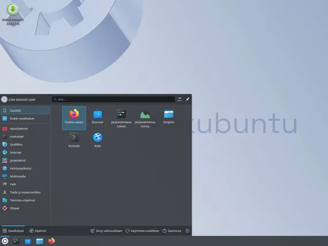
Task: Open Ohjeet help category
Action: point(25,208)
